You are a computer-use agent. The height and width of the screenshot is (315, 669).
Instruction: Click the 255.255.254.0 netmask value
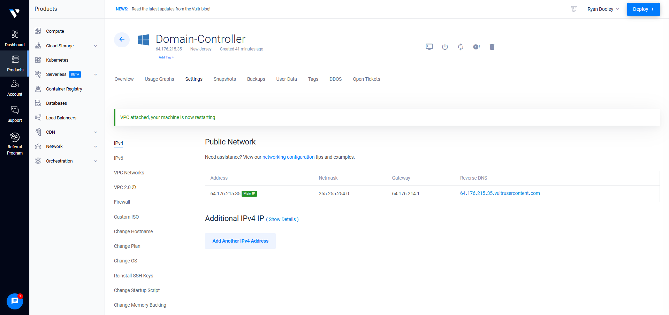pyautogui.click(x=334, y=194)
